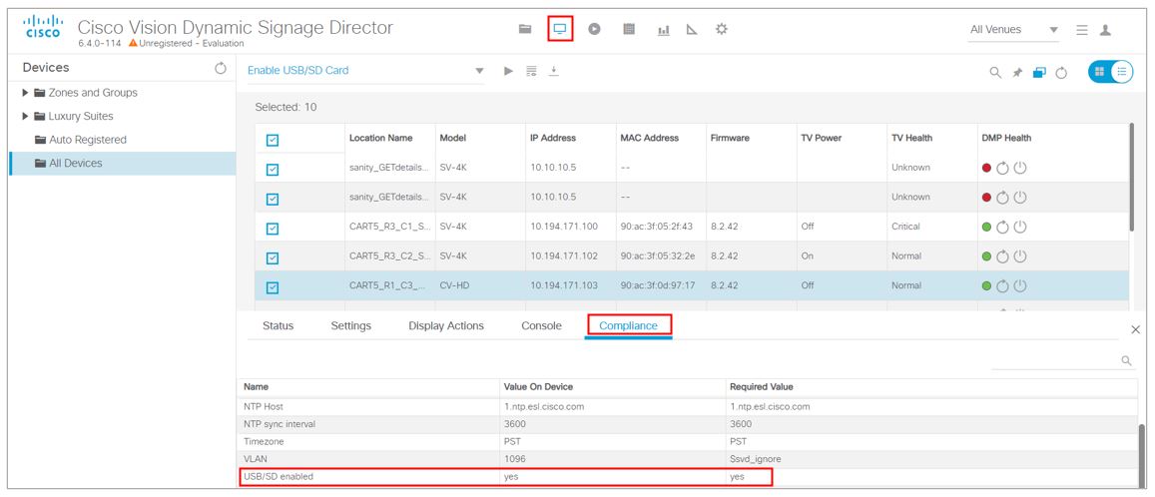Open the play-circle control icon in top navigation
This screenshot has width=1155, height=497.
coord(594,30)
